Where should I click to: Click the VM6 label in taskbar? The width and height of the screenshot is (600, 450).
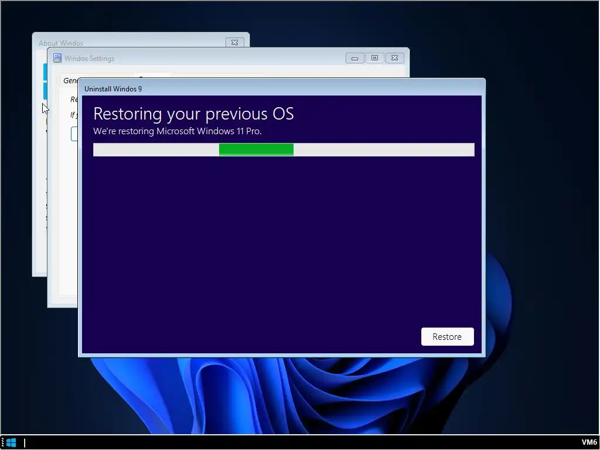(589, 443)
